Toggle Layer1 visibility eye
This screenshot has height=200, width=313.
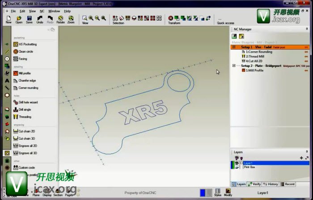(x=237, y=163)
